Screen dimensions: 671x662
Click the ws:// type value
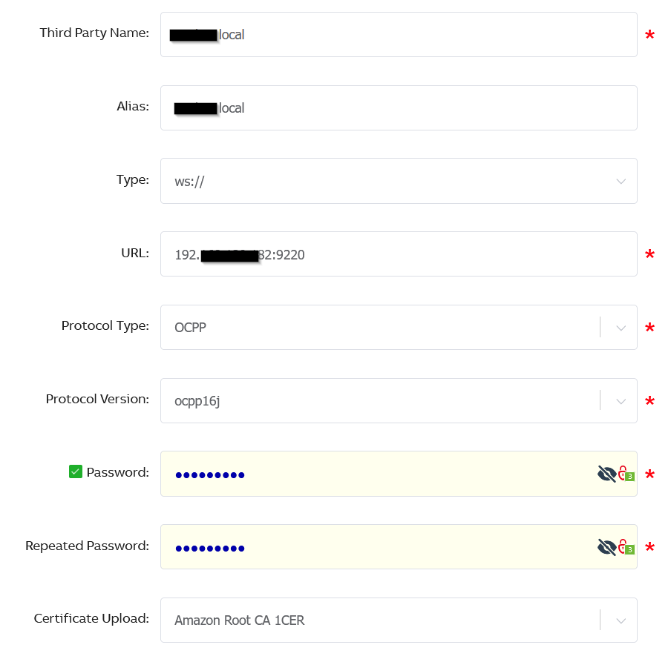pyautogui.click(x=189, y=181)
